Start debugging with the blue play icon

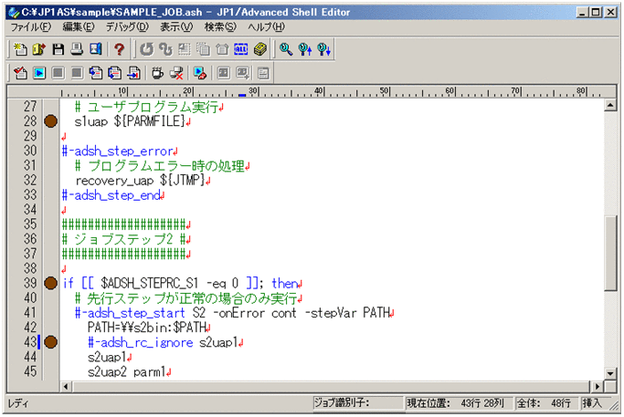pos(39,72)
